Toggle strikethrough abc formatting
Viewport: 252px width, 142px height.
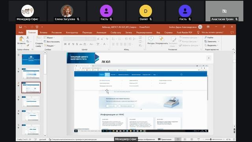pyautogui.click(x=81, y=44)
